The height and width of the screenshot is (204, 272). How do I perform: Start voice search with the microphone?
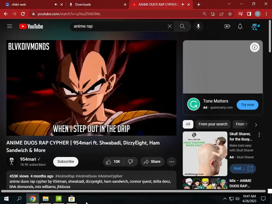point(198,26)
